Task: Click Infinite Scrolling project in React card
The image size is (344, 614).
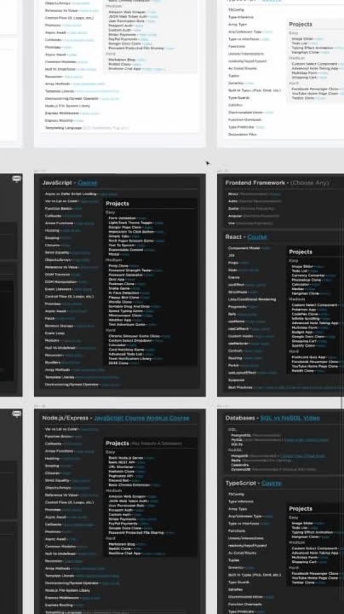Action: click(305, 319)
